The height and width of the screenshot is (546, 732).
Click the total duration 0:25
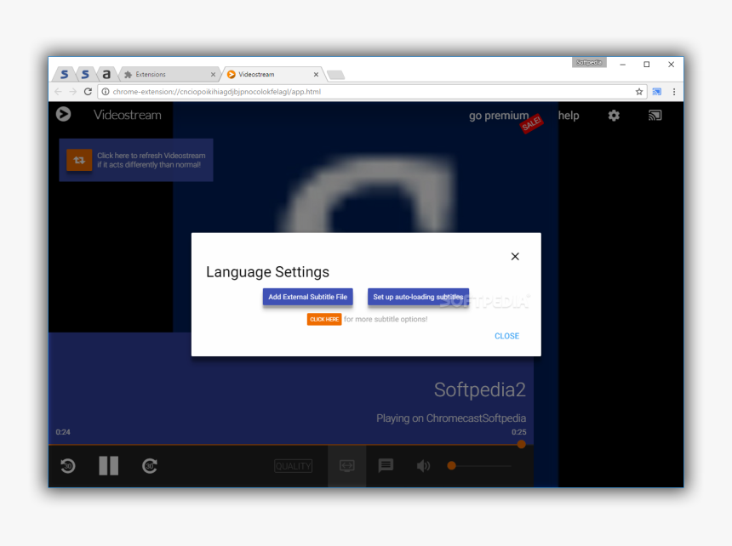[x=518, y=432]
